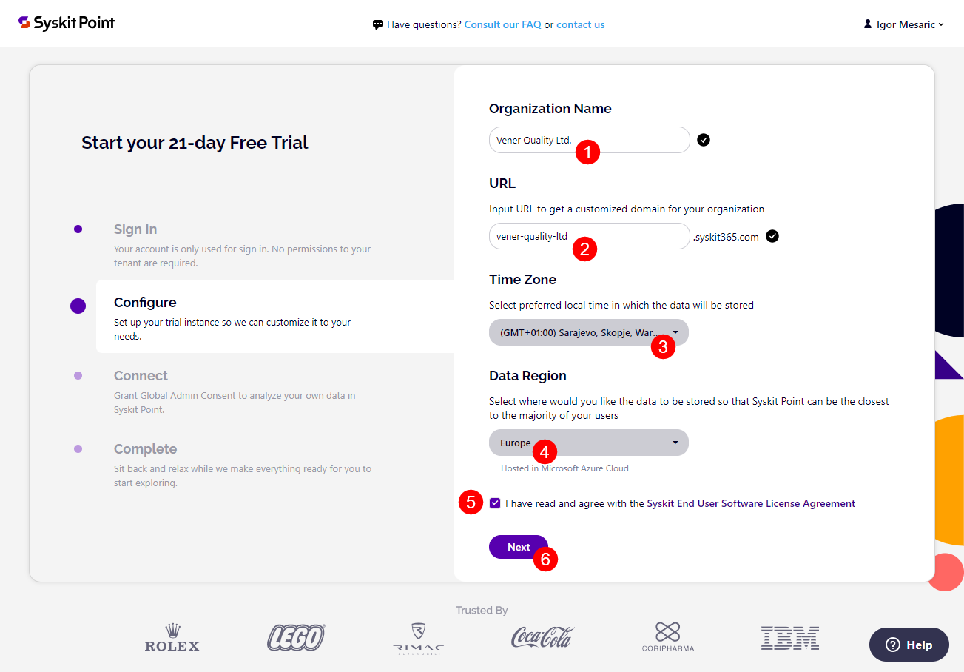Click the Syskit Point logo

coord(66,22)
